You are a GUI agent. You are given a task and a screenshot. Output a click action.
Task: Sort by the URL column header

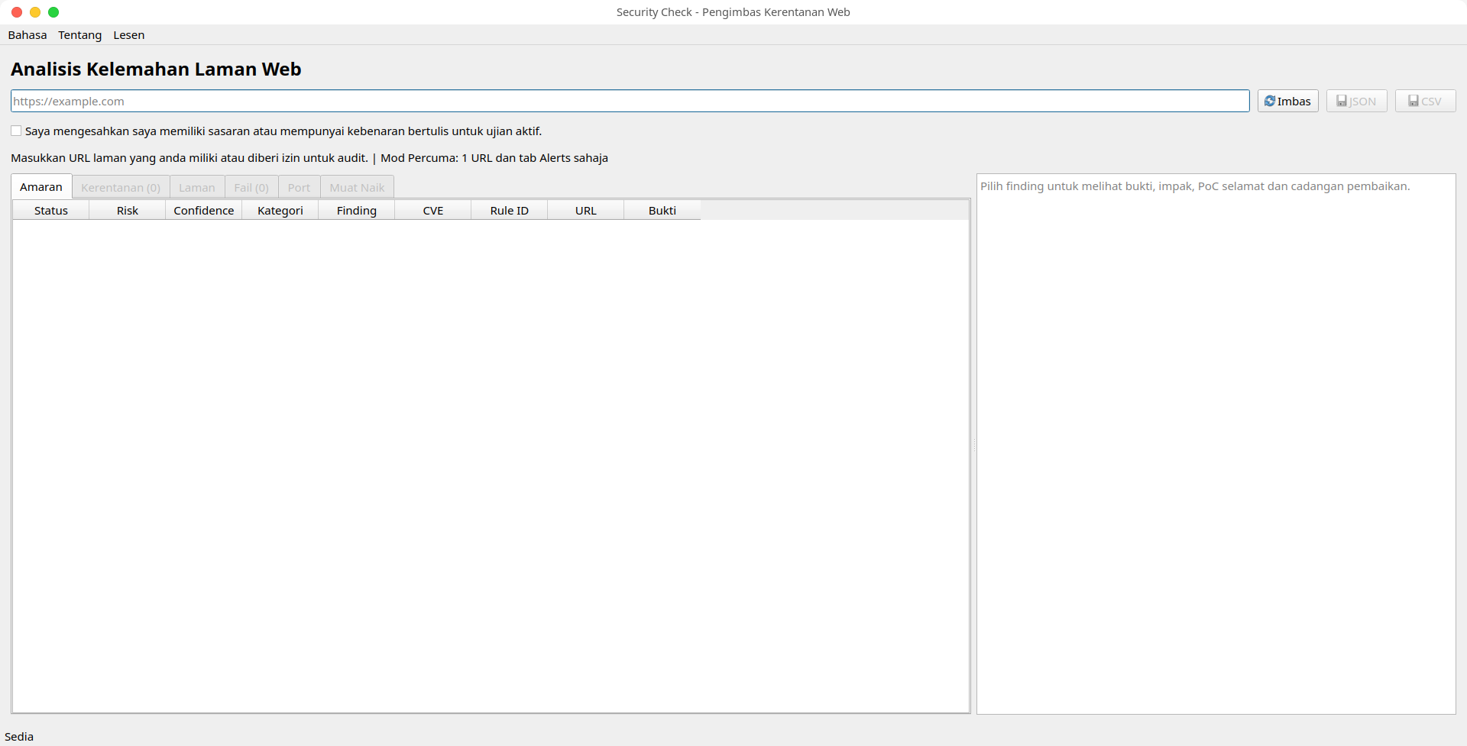(586, 211)
